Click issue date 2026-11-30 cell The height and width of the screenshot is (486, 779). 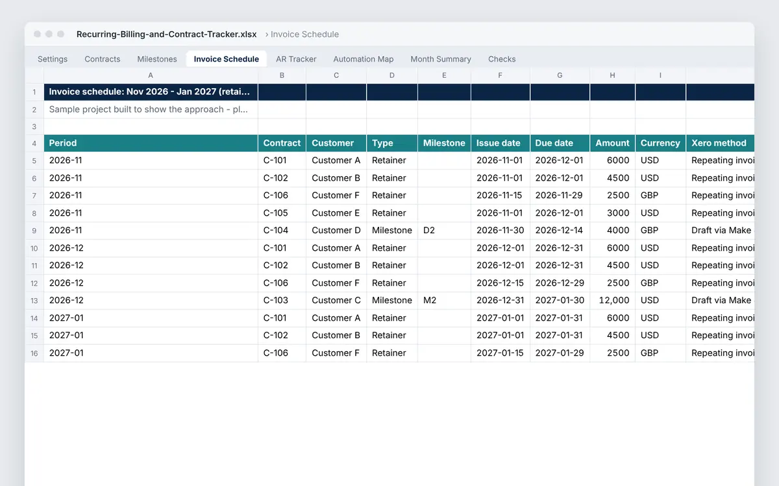click(x=501, y=230)
